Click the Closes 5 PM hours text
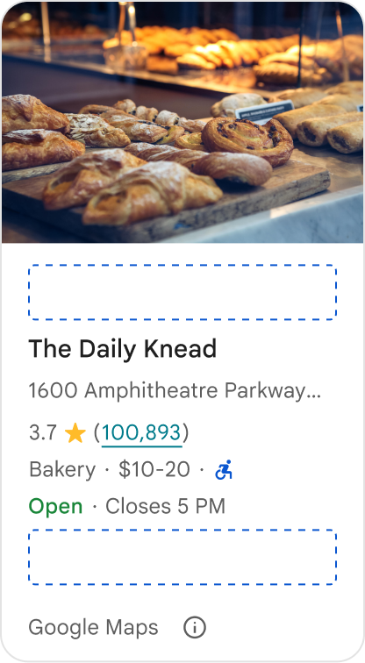The width and height of the screenshot is (365, 663). click(x=165, y=506)
